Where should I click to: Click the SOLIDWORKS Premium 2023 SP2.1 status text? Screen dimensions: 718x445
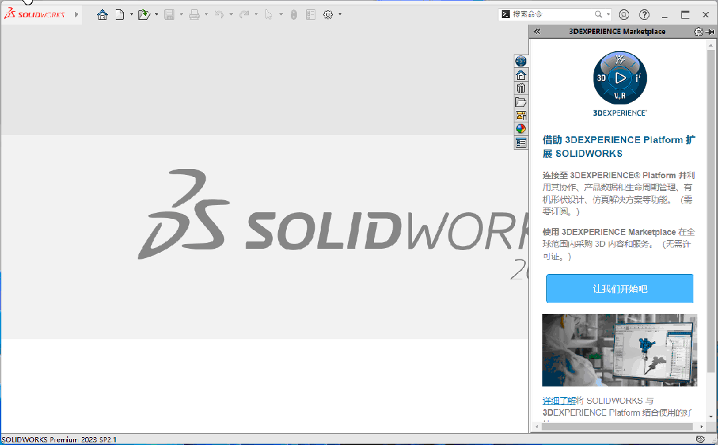click(x=59, y=440)
